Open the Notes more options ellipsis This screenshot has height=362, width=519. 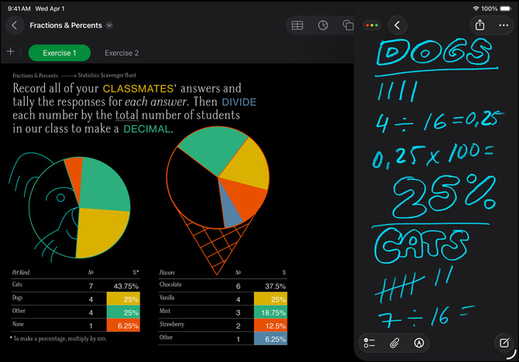[504, 26]
